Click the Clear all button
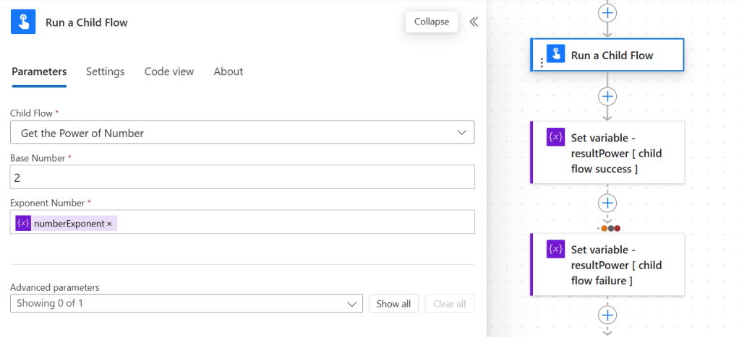739x337 pixels. (x=450, y=304)
